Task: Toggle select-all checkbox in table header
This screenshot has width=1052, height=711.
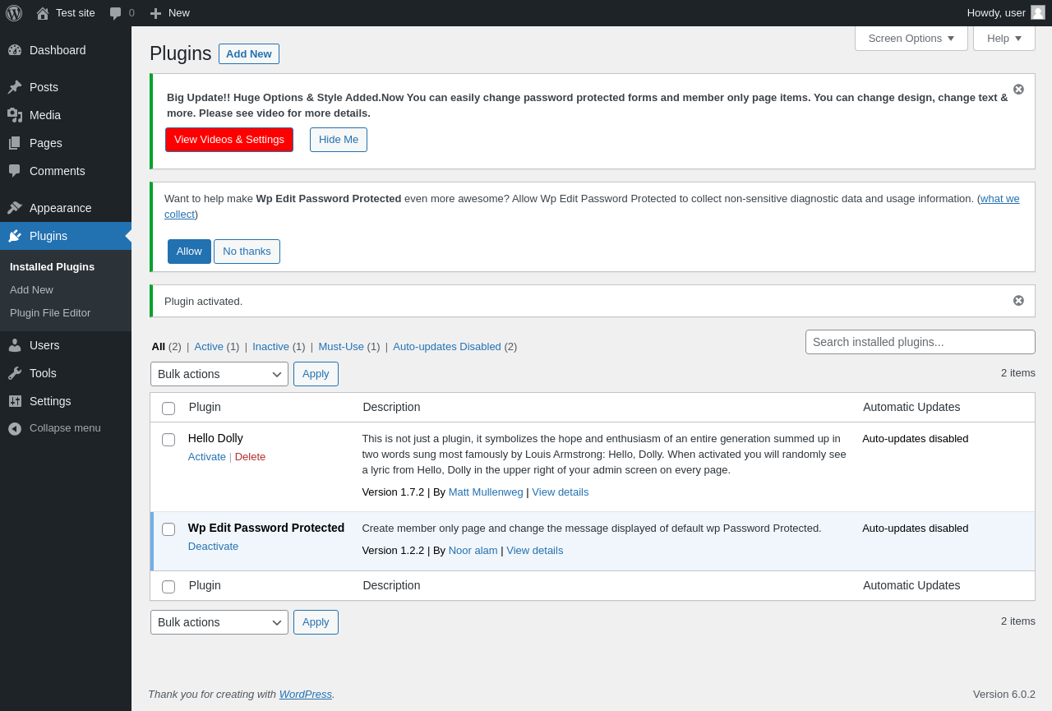Action: click(168, 408)
